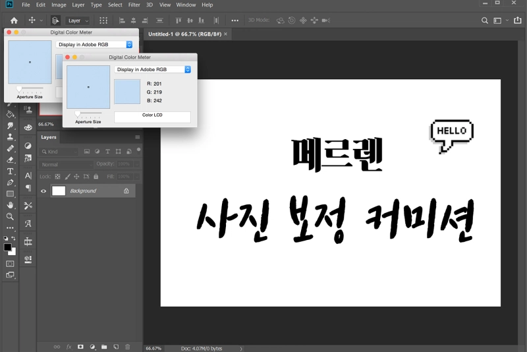The height and width of the screenshot is (352, 527).
Task: Open the Display in Adobe RGB dropdown
Action: coord(153,69)
